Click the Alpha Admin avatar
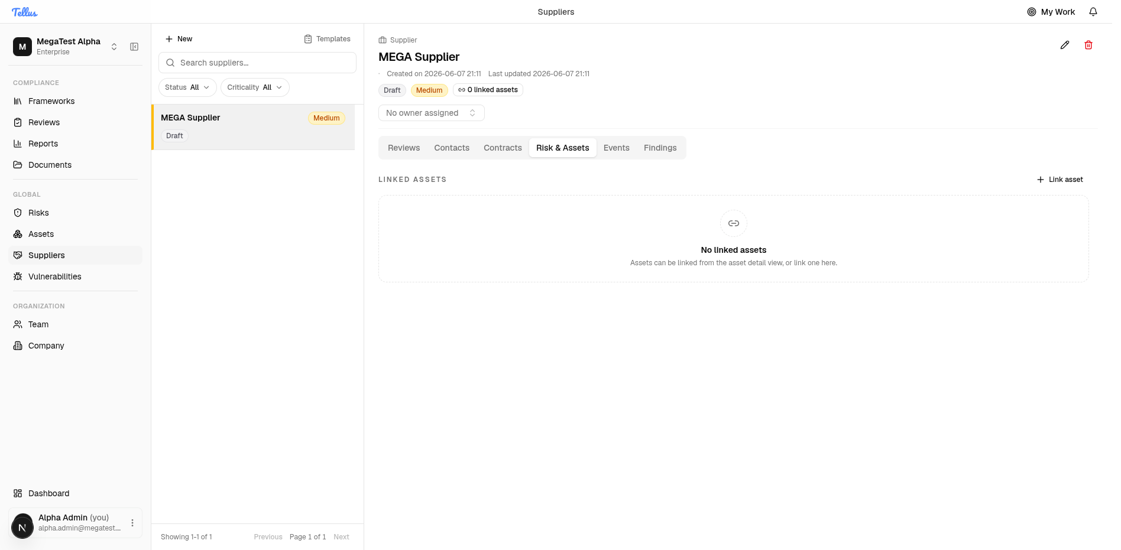Screen dimensions: 1121x550 click(22, 526)
